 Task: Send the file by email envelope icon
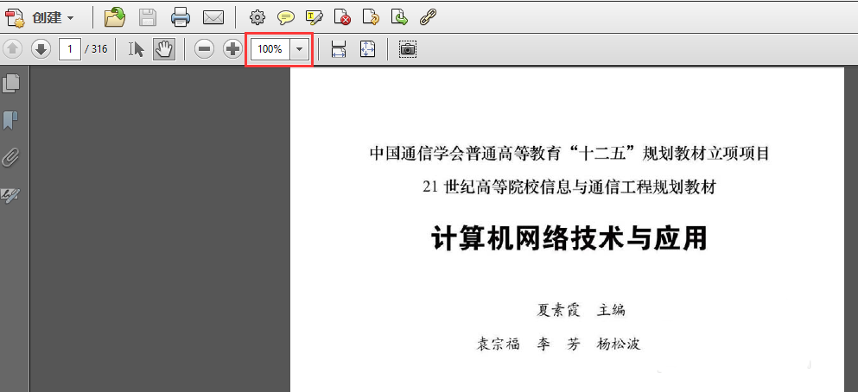point(213,18)
